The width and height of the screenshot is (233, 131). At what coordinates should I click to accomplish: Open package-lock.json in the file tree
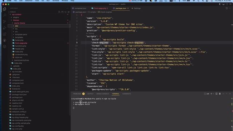(19, 95)
